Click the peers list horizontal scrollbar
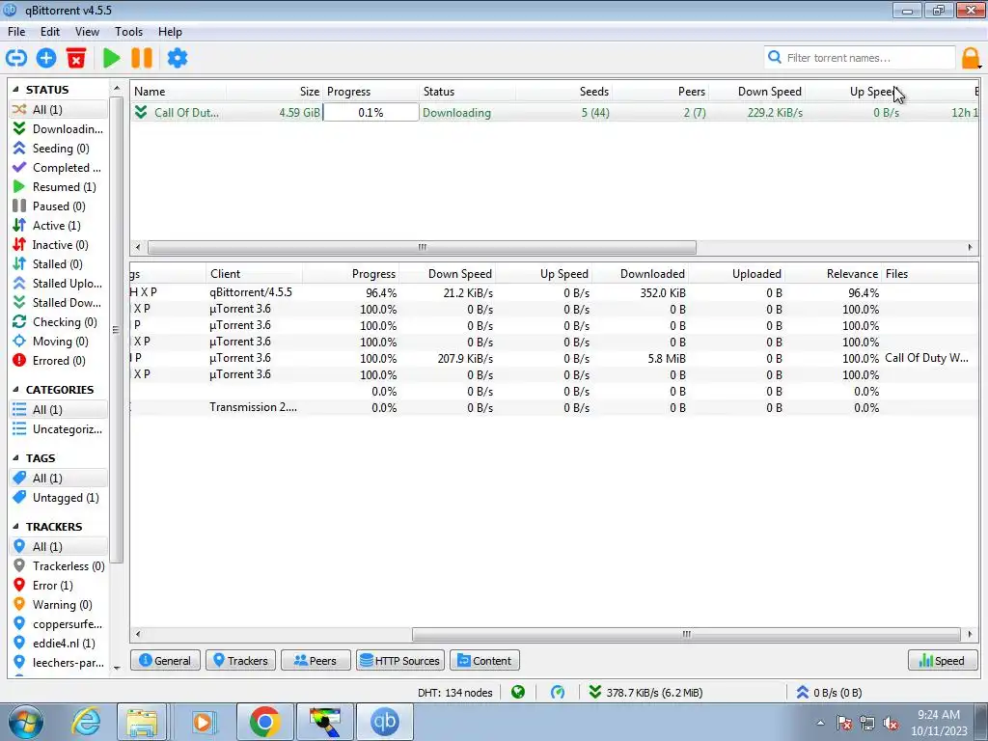Viewport: 988px width, 741px height. tap(686, 634)
